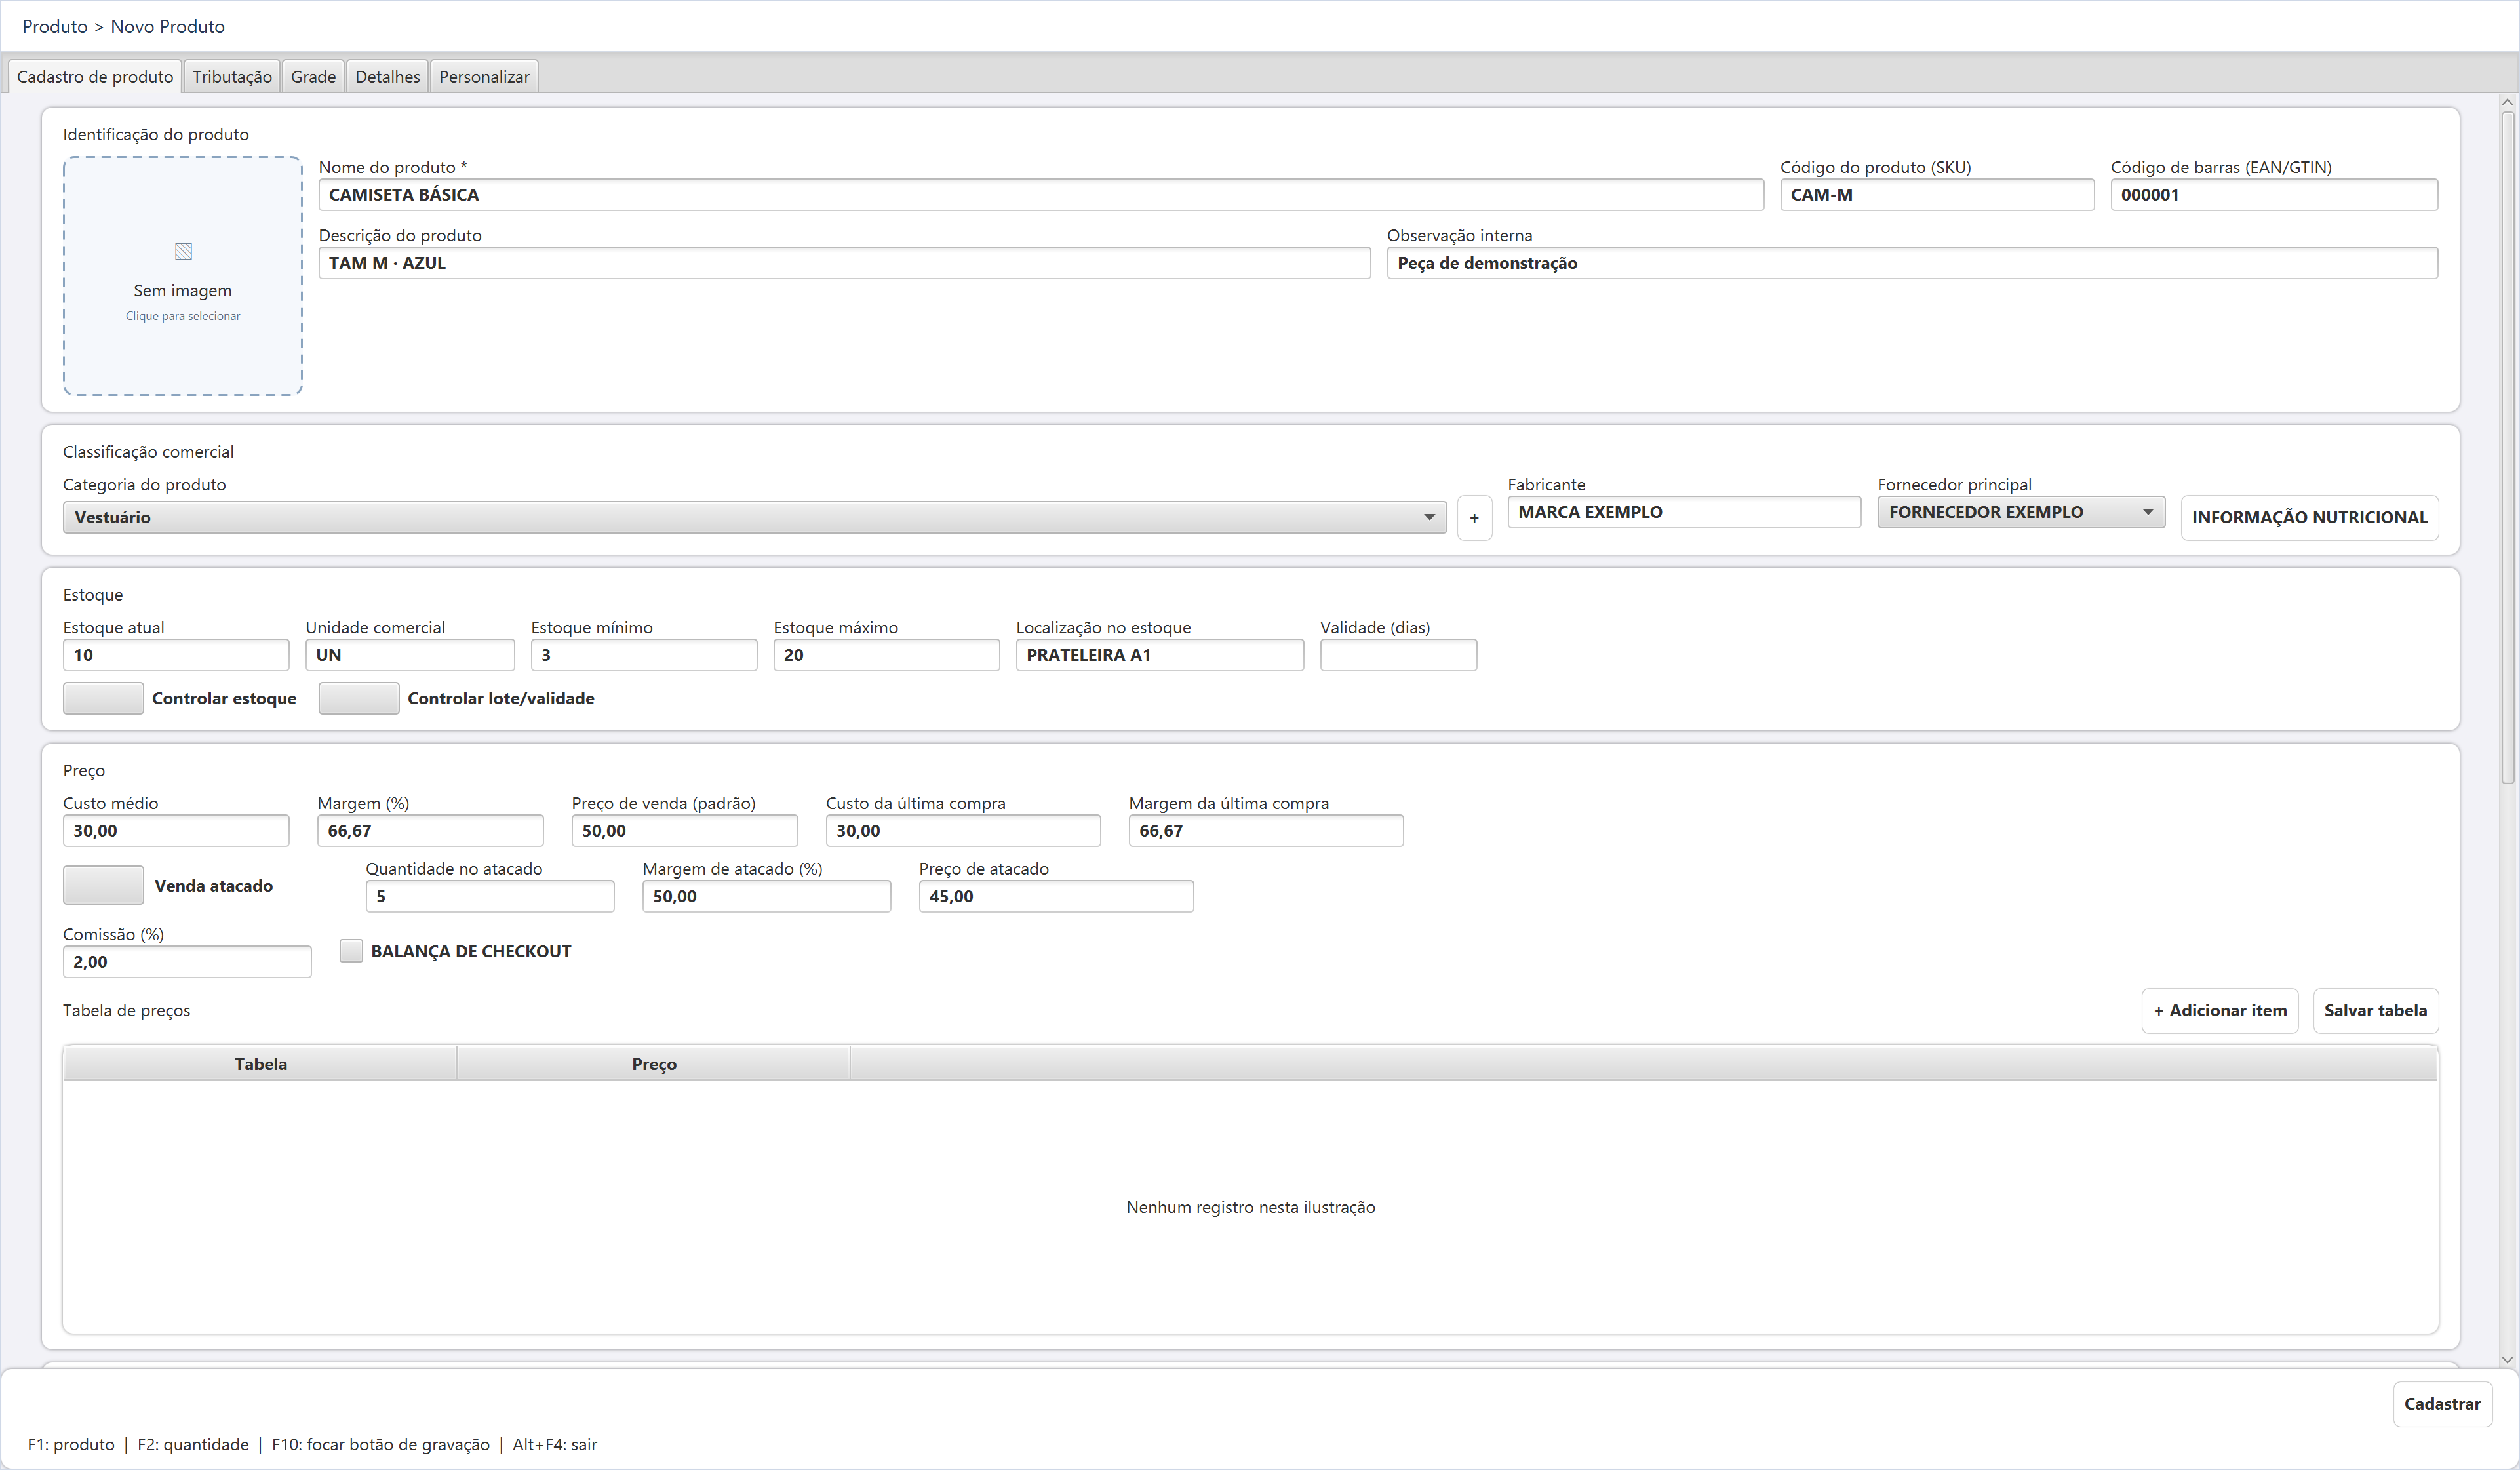Click the plus button to add category
This screenshot has width=2520, height=1470.
pos(1474,518)
